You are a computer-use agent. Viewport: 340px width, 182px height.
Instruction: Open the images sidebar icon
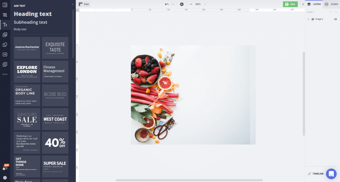pyautogui.click(x=5, y=34)
